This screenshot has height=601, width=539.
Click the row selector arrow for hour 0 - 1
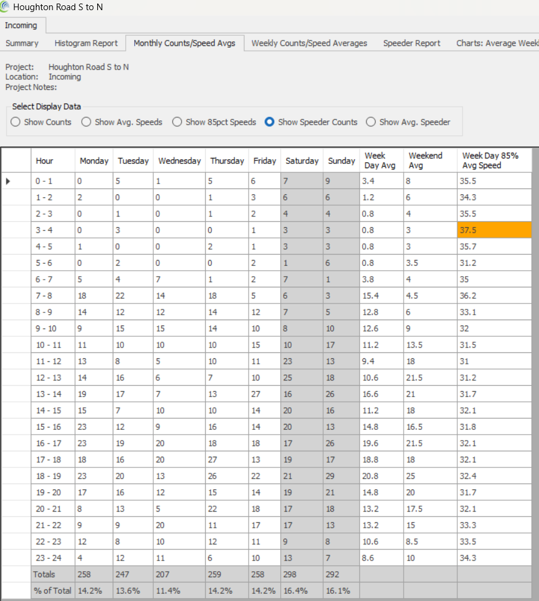tap(8, 181)
